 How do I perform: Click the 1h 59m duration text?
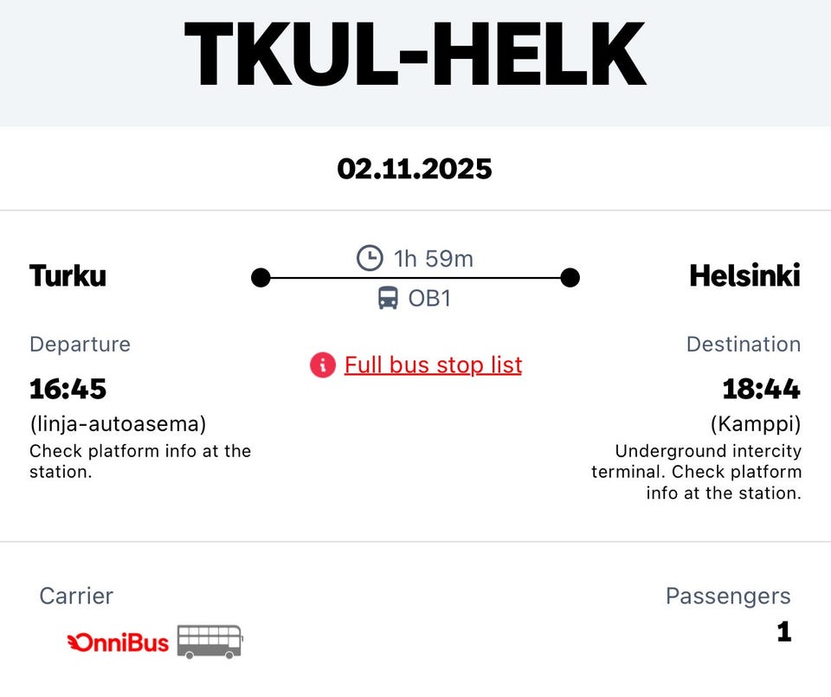[x=434, y=258]
